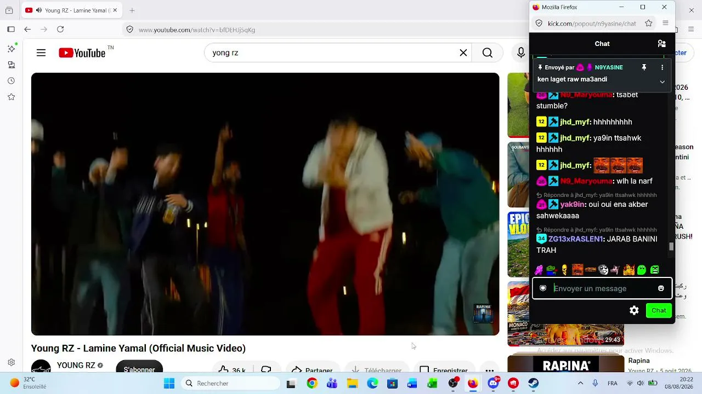Click the youtube.com address bar URL
The width and height of the screenshot is (702, 394).
point(197,30)
